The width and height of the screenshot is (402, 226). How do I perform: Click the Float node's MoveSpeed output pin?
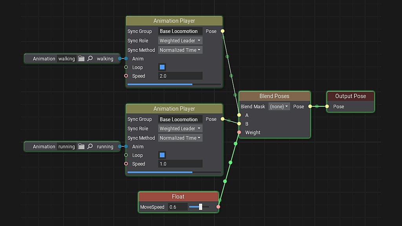click(218, 207)
